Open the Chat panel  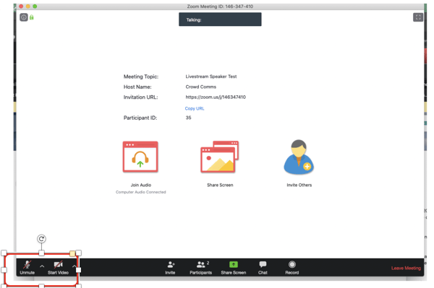[x=263, y=268]
